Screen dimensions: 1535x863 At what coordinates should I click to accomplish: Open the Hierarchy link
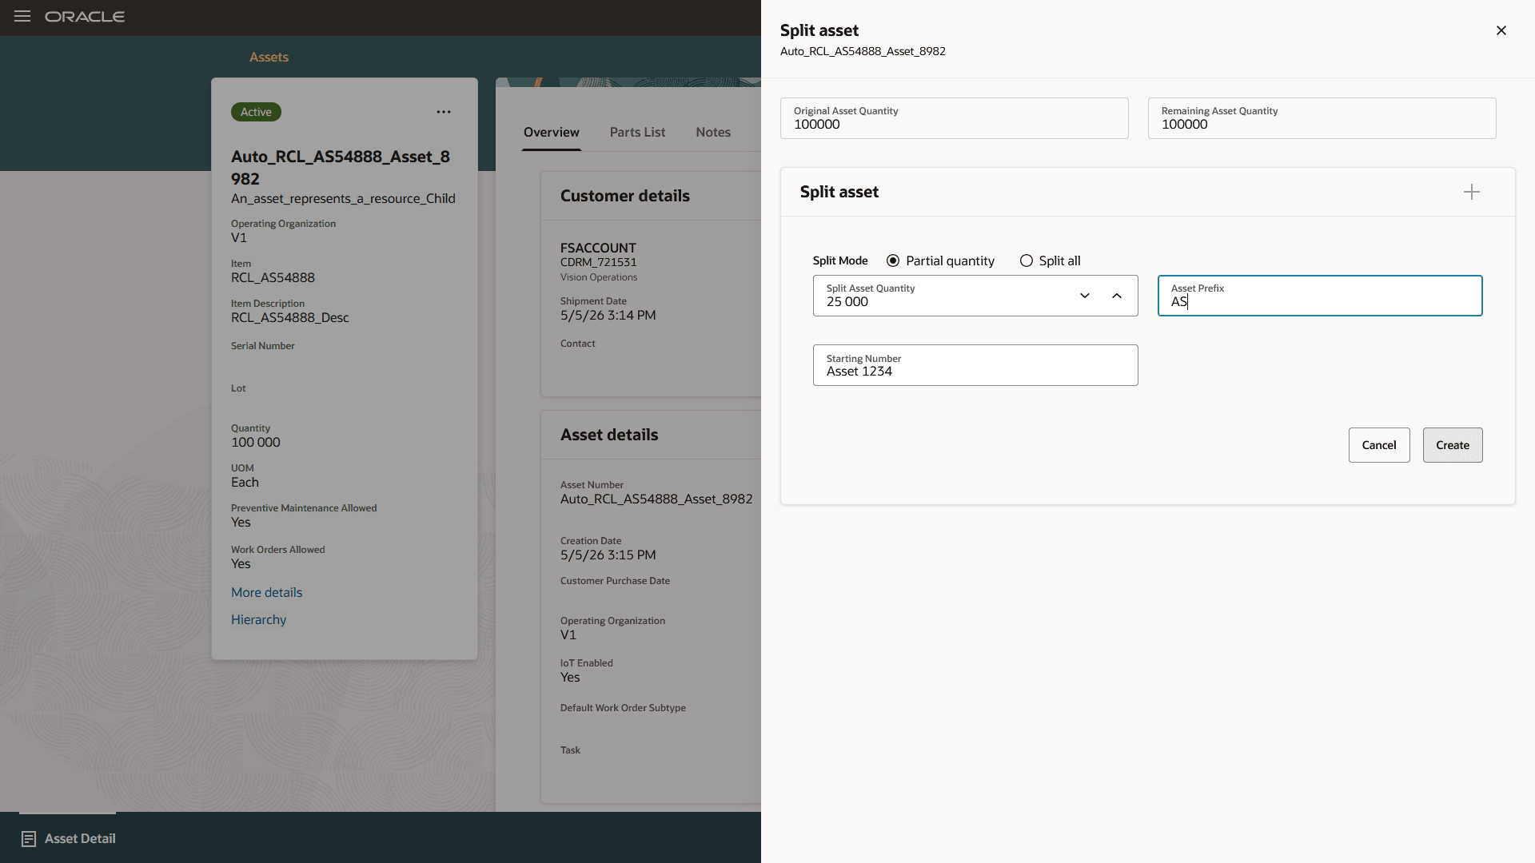tap(258, 620)
